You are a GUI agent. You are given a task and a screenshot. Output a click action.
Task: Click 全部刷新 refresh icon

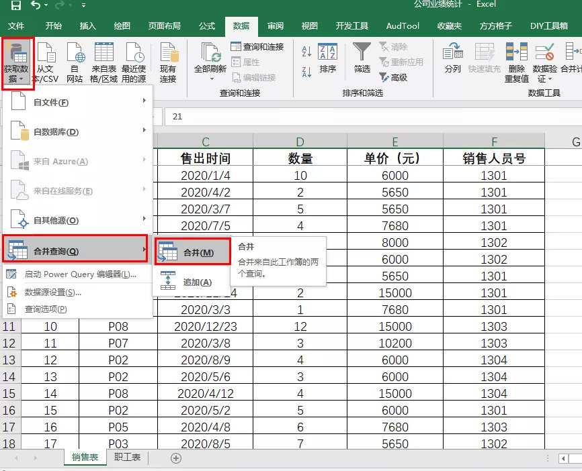pyautogui.click(x=210, y=52)
